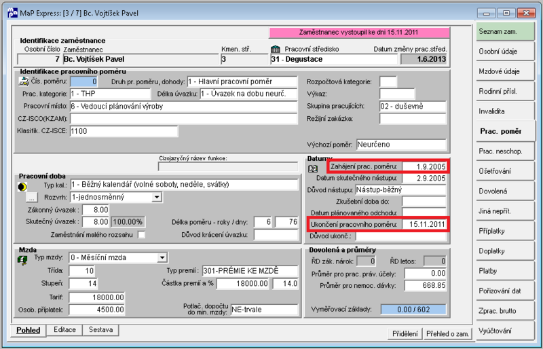
Task: Click the Přehled o zam. button
Action: pos(448,334)
